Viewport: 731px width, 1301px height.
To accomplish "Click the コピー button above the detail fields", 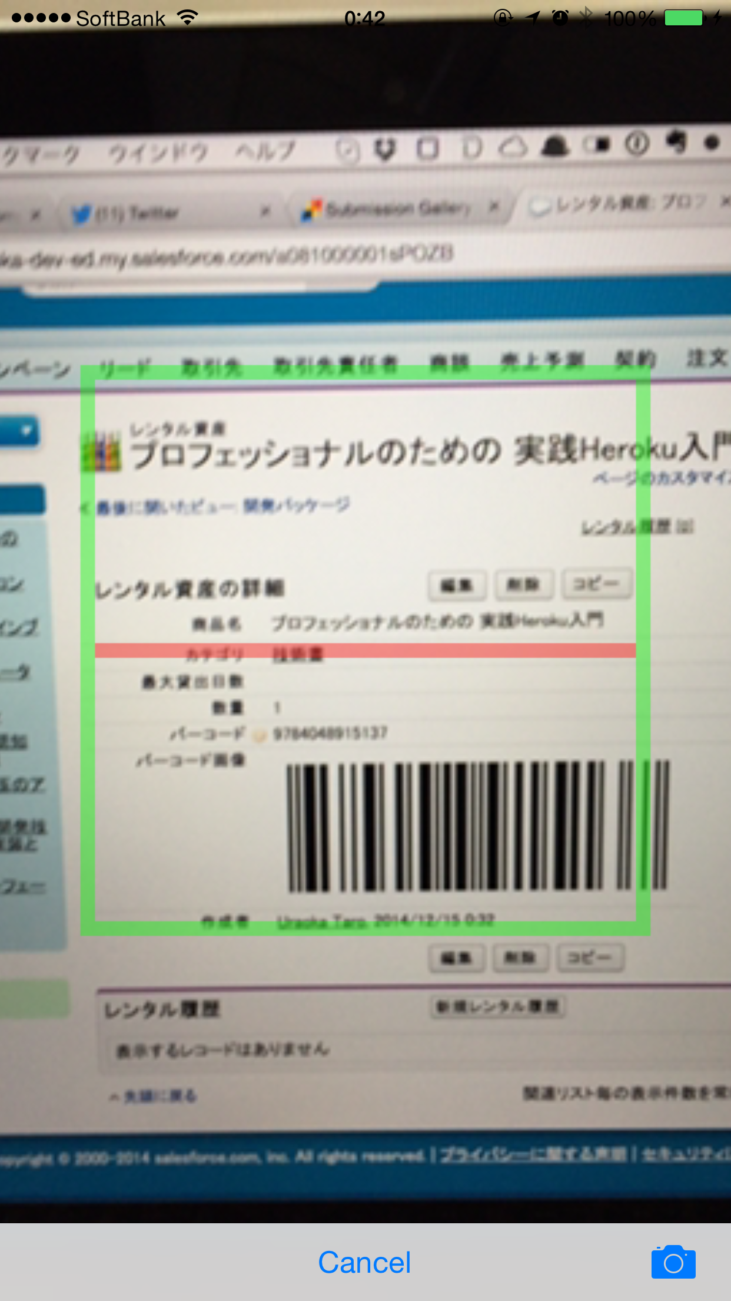I will (x=596, y=583).
